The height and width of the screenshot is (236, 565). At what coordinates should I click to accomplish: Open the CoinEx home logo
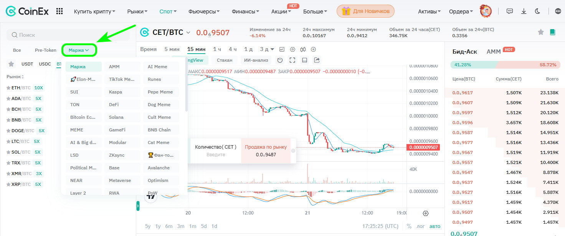click(27, 11)
